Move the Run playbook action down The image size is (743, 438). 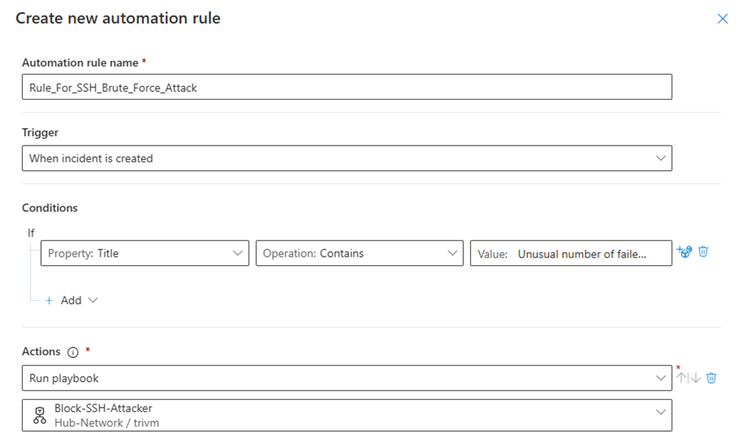point(695,377)
